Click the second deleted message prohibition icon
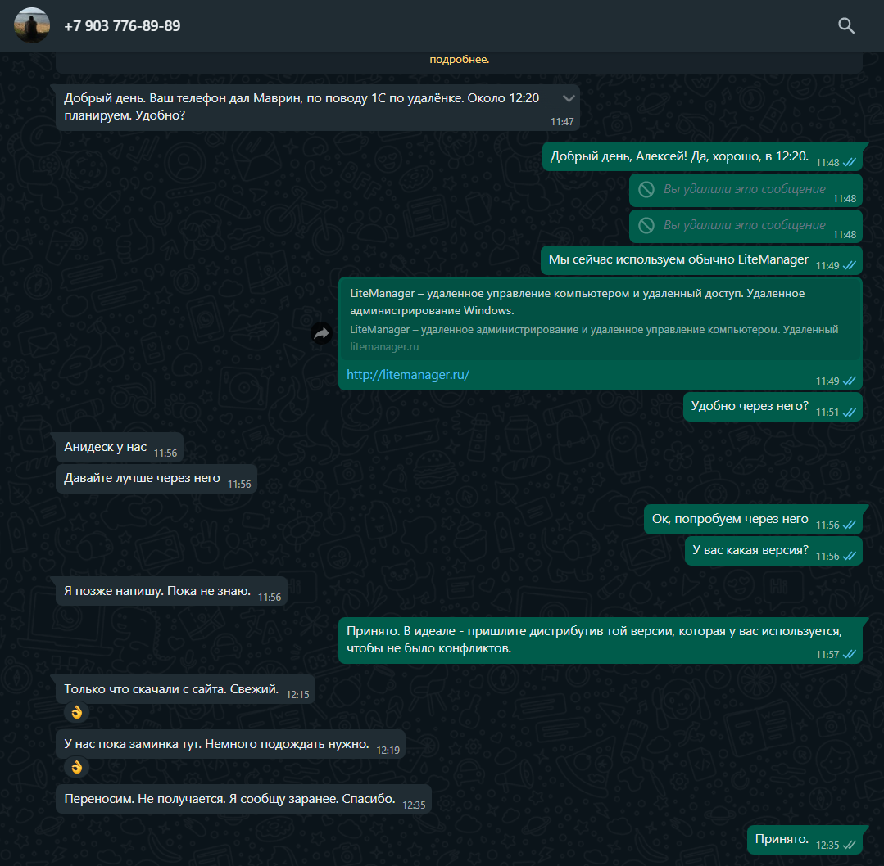 click(646, 225)
